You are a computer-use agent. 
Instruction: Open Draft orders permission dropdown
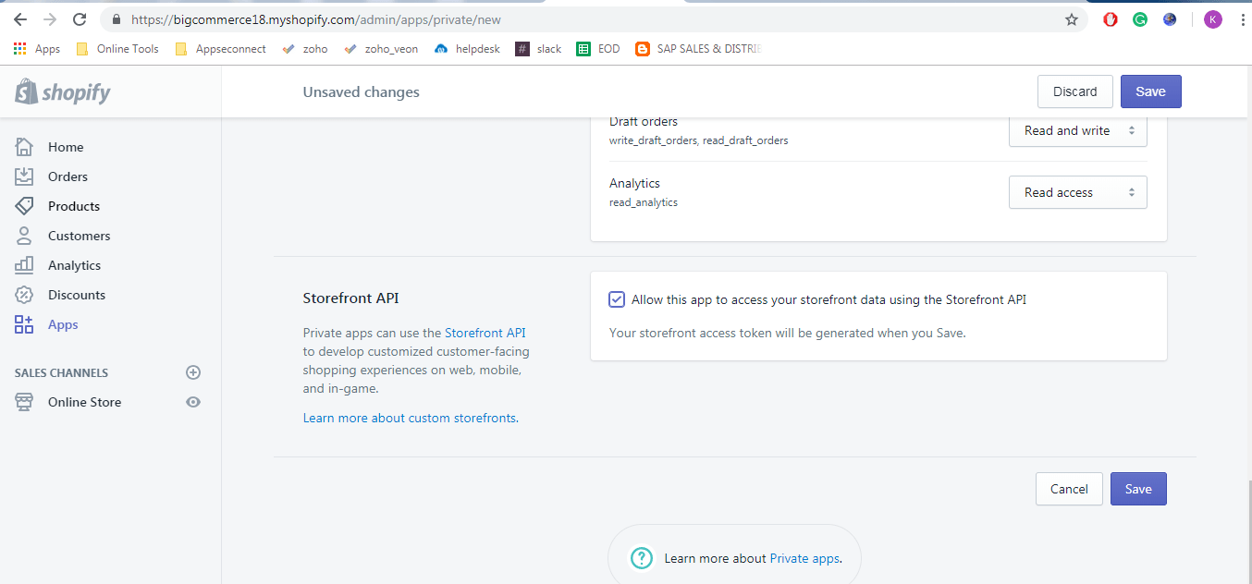coord(1078,131)
